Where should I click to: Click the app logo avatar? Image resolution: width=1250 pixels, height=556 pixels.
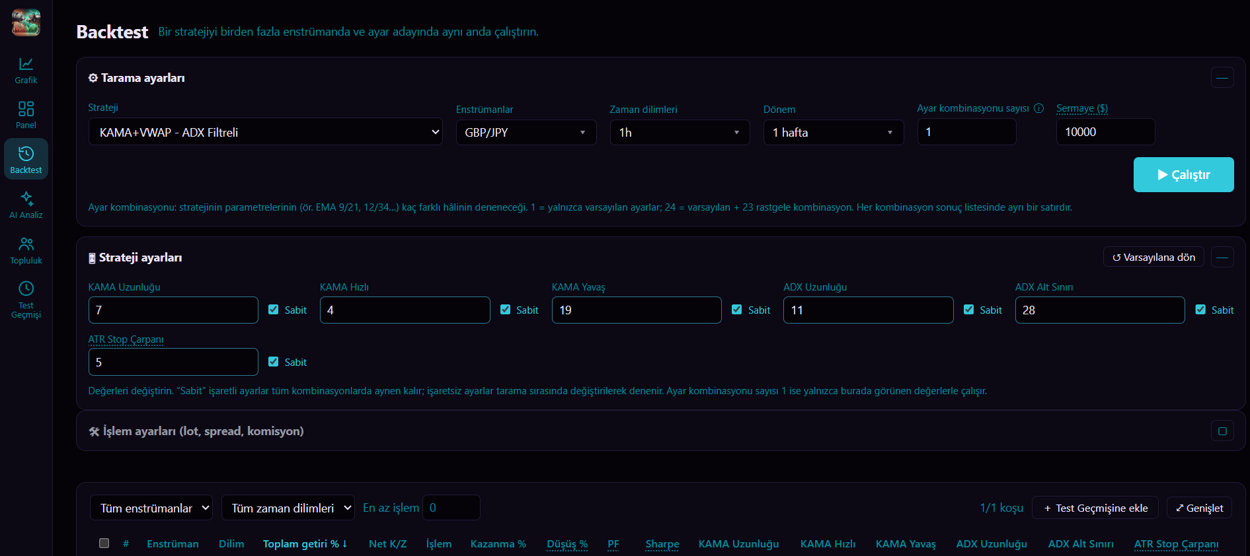coord(26,22)
